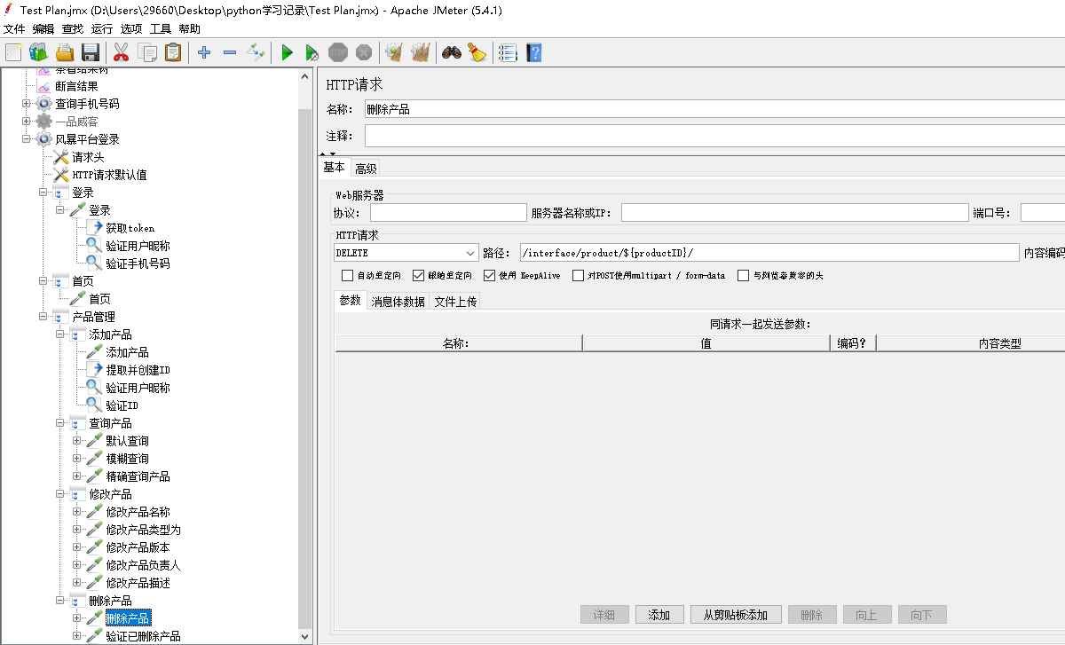Viewport: 1065px width, 645px height.
Task: Open the Function Helper dialog icon
Action: [x=508, y=52]
